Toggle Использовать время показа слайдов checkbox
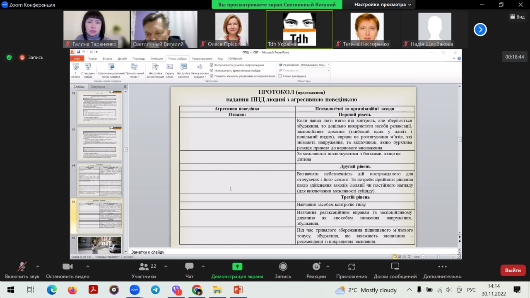This screenshot has width=530, height=298. [x=212, y=71]
